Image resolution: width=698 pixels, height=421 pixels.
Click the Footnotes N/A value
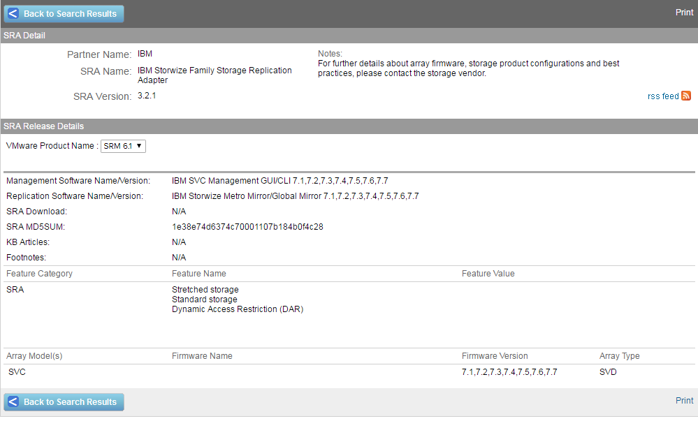tap(179, 258)
